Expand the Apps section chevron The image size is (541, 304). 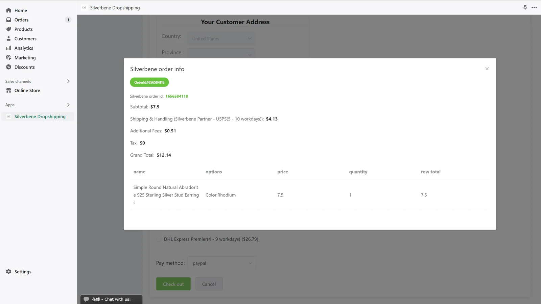(68, 105)
